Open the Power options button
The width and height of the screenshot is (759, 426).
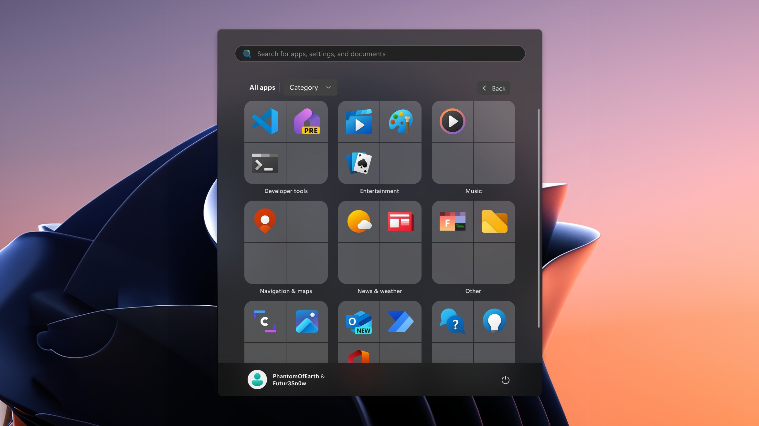(505, 380)
